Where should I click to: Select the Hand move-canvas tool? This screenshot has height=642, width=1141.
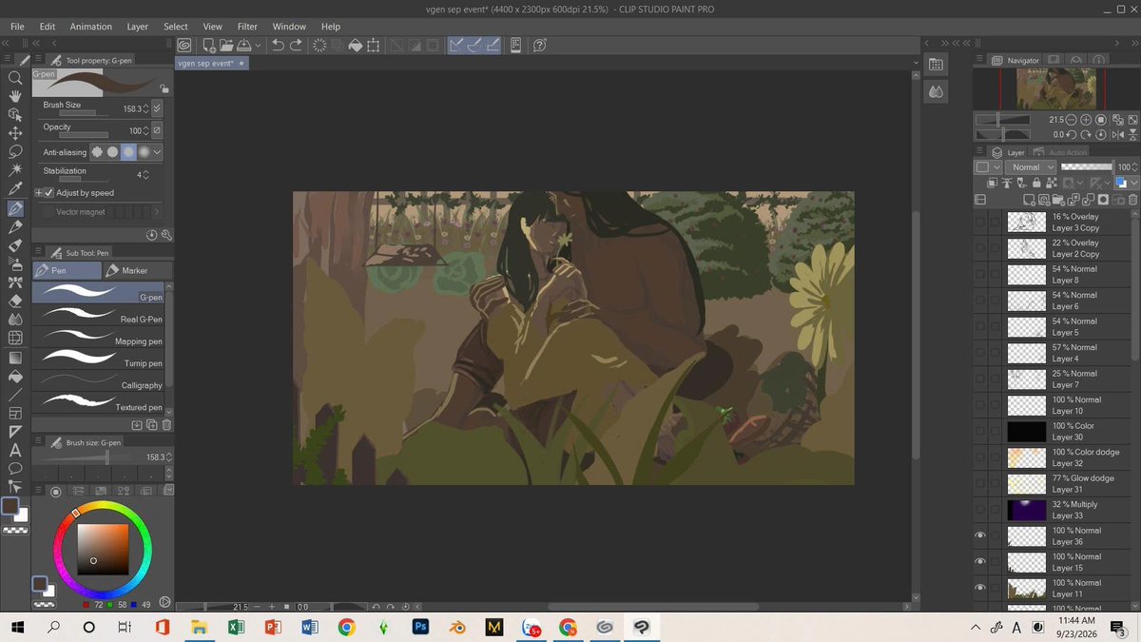pos(15,96)
